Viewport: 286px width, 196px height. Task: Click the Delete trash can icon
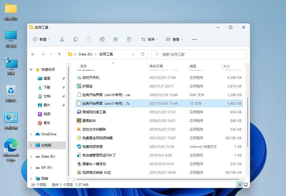click(129, 39)
